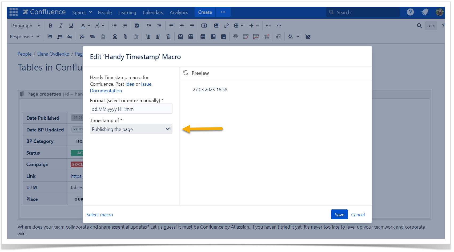This screenshot has height=252, width=454.
Task: Redo the last action
Action: 279,26
